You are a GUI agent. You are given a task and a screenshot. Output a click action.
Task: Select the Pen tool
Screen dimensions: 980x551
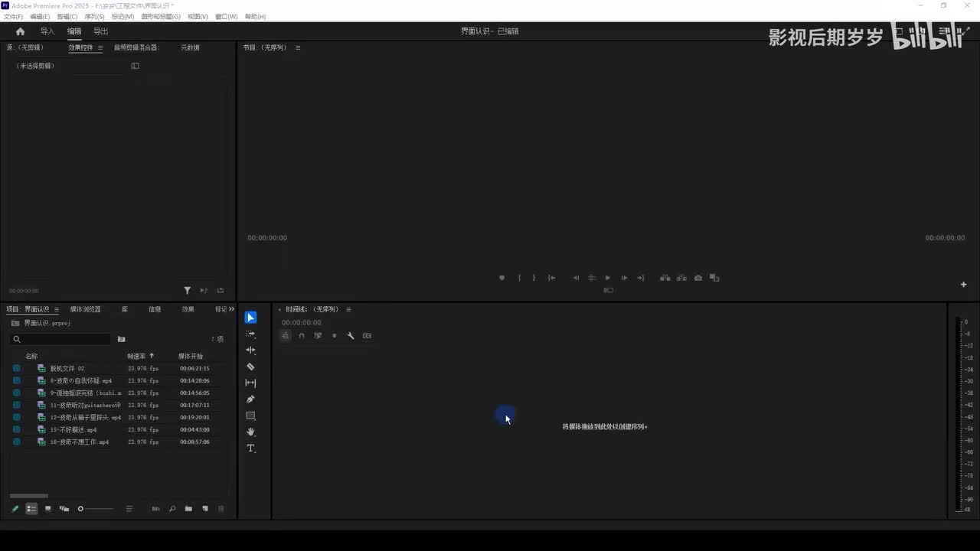click(250, 399)
